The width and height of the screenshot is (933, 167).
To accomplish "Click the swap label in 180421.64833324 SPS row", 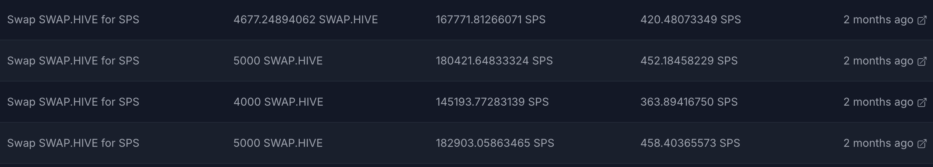I will pyautogui.click(x=73, y=61).
